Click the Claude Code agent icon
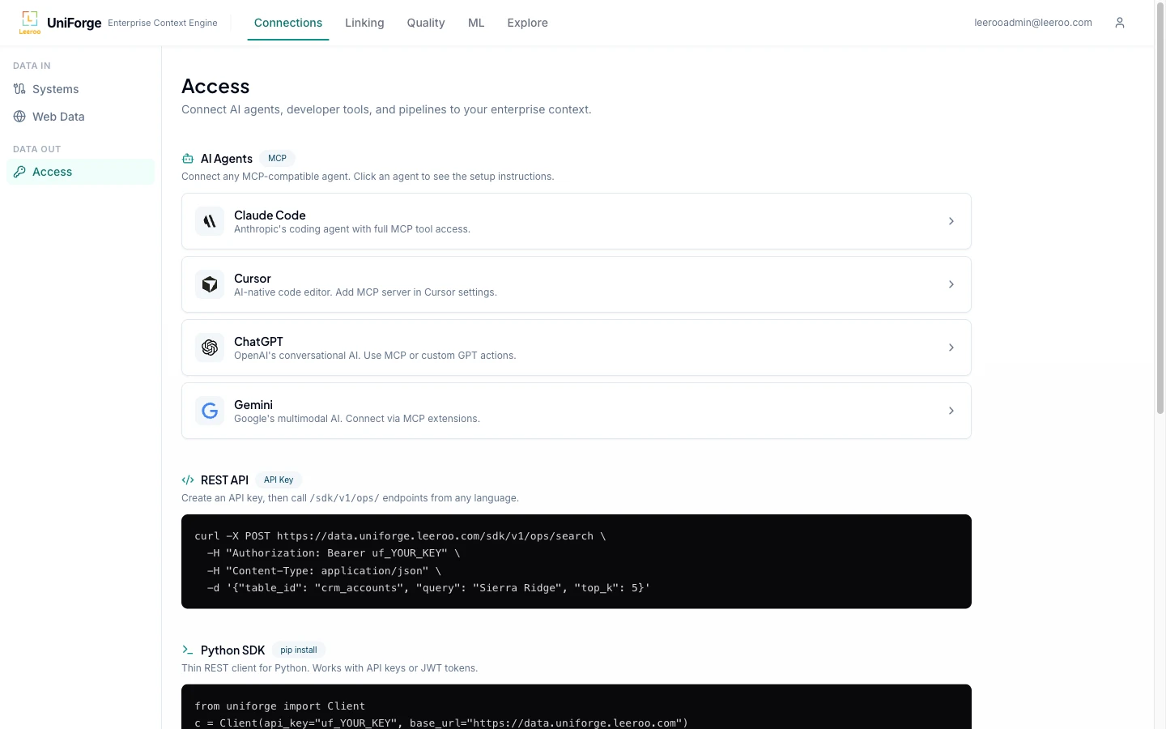 (x=210, y=221)
